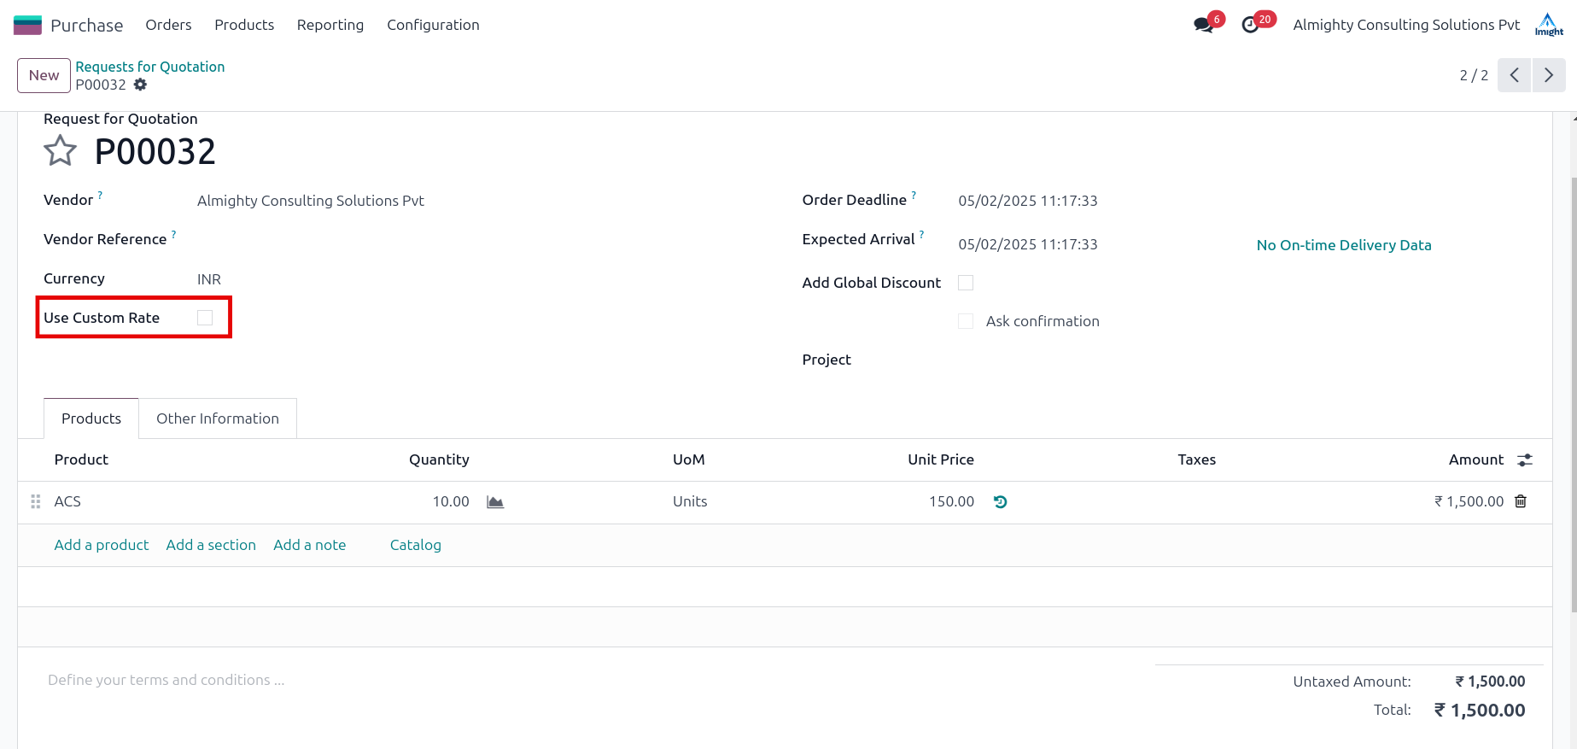Enable the Use Custom Rate checkbox
The image size is (1577, 749).
205,318
